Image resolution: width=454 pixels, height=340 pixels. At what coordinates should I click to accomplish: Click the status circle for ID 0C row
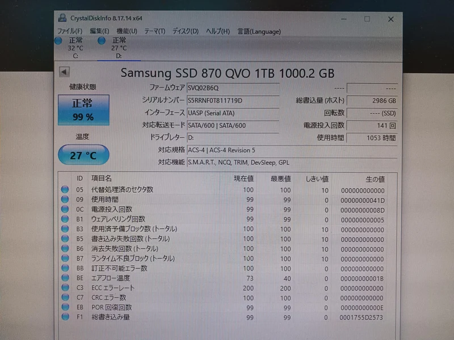65,209
